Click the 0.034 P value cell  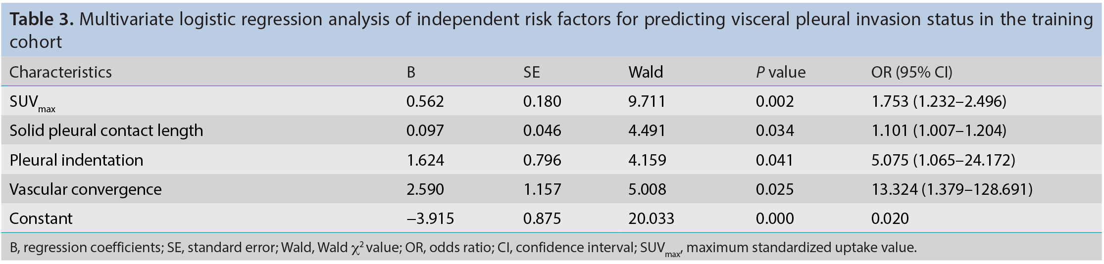click(x=775, y=131)
